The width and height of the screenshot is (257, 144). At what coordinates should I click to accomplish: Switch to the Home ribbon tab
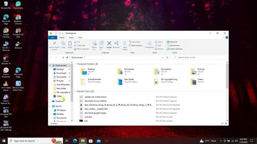pos(62,38)
